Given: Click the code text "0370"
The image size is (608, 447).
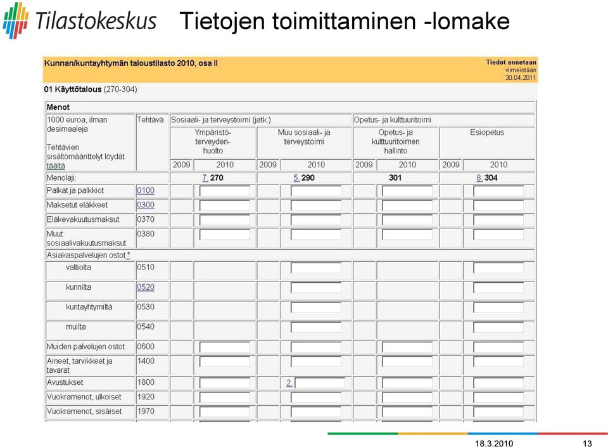Looking at the screenshot, I should [x=146, y=219].
